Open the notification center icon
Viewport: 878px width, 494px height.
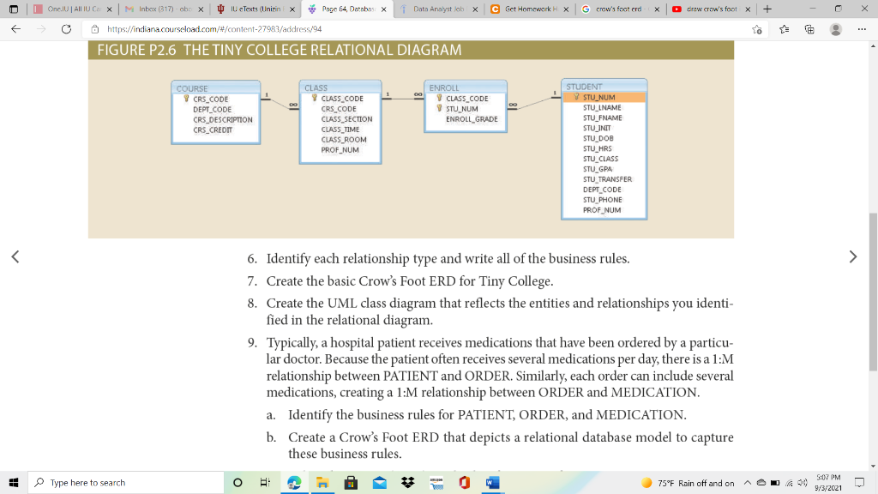coord(859,482)
